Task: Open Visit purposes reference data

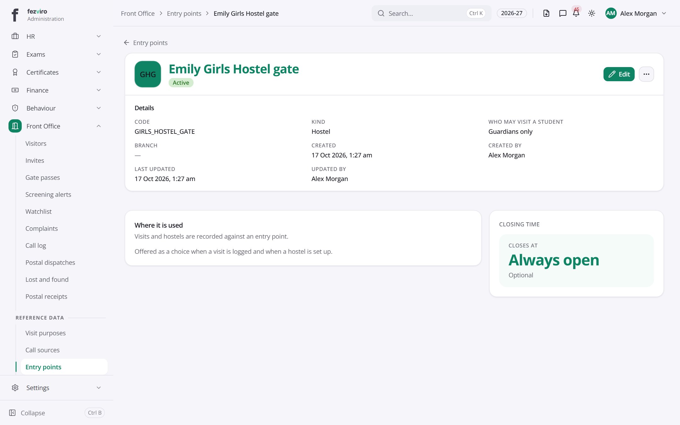Action: [45, 333]
